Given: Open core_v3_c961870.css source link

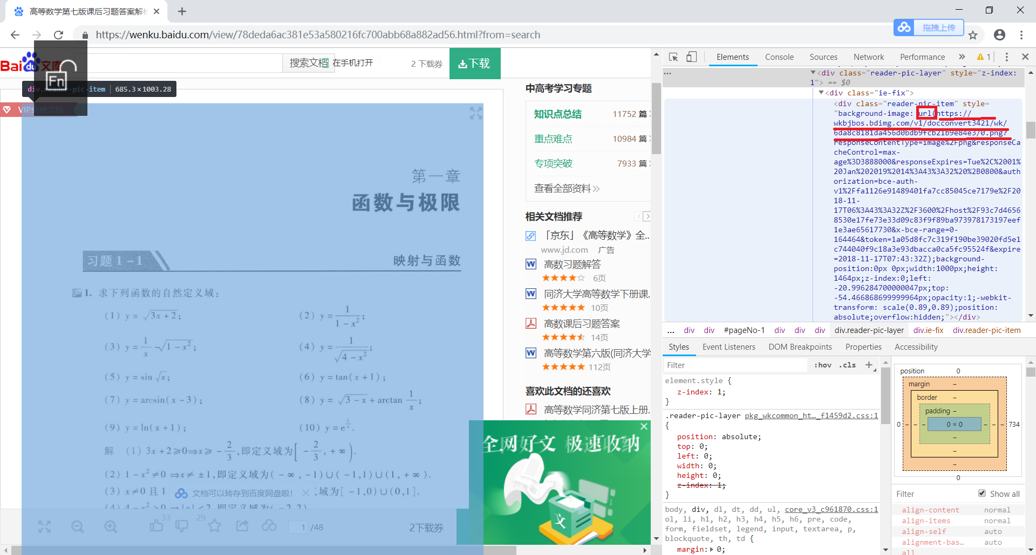Looking at the screenshot, I should point(831,509).
